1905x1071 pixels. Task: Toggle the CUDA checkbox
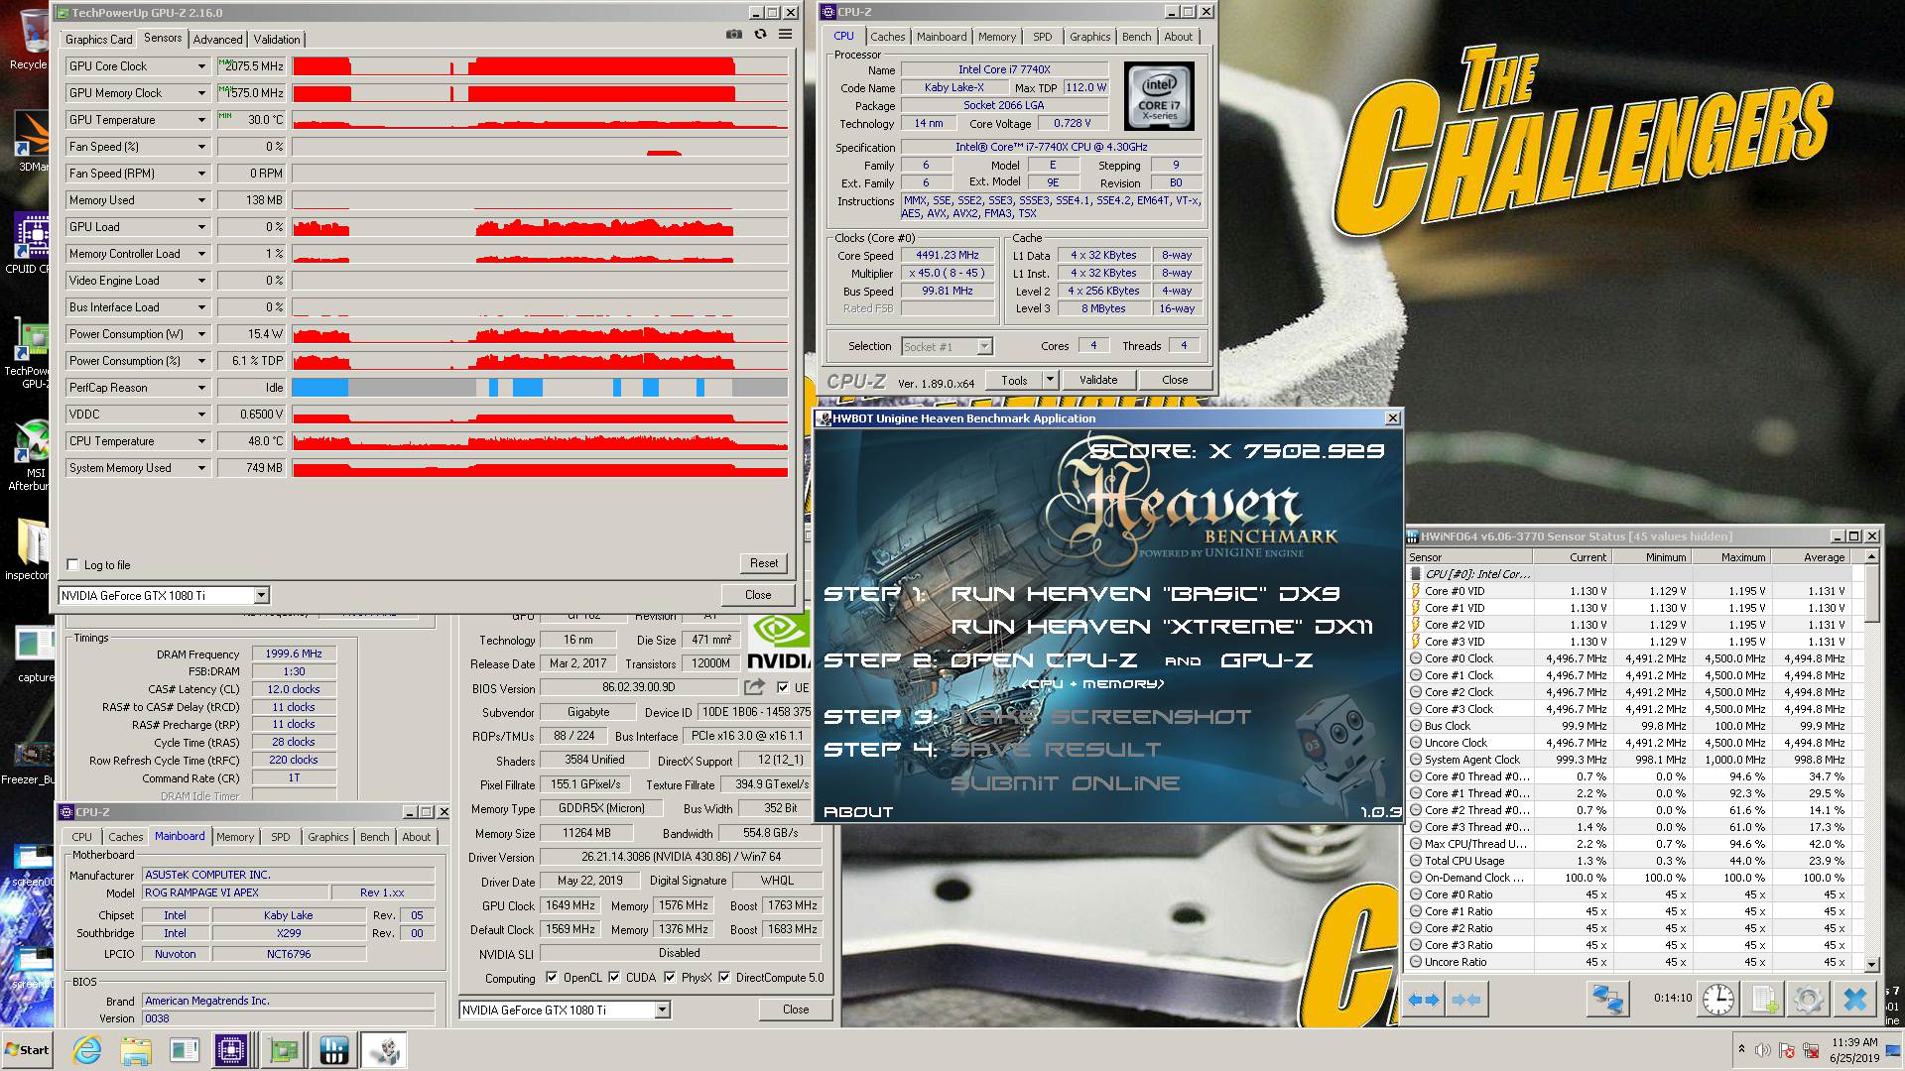(614, 977)
